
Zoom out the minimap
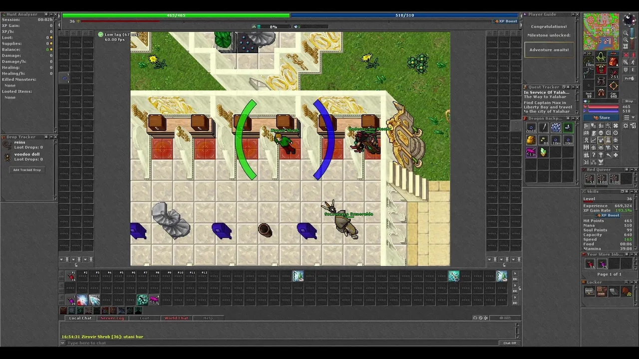626,34
